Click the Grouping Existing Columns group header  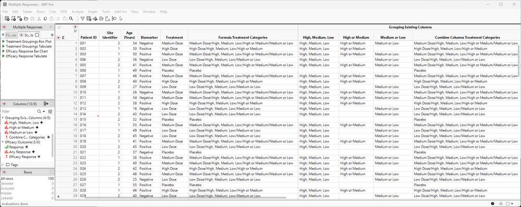point(409,27)
